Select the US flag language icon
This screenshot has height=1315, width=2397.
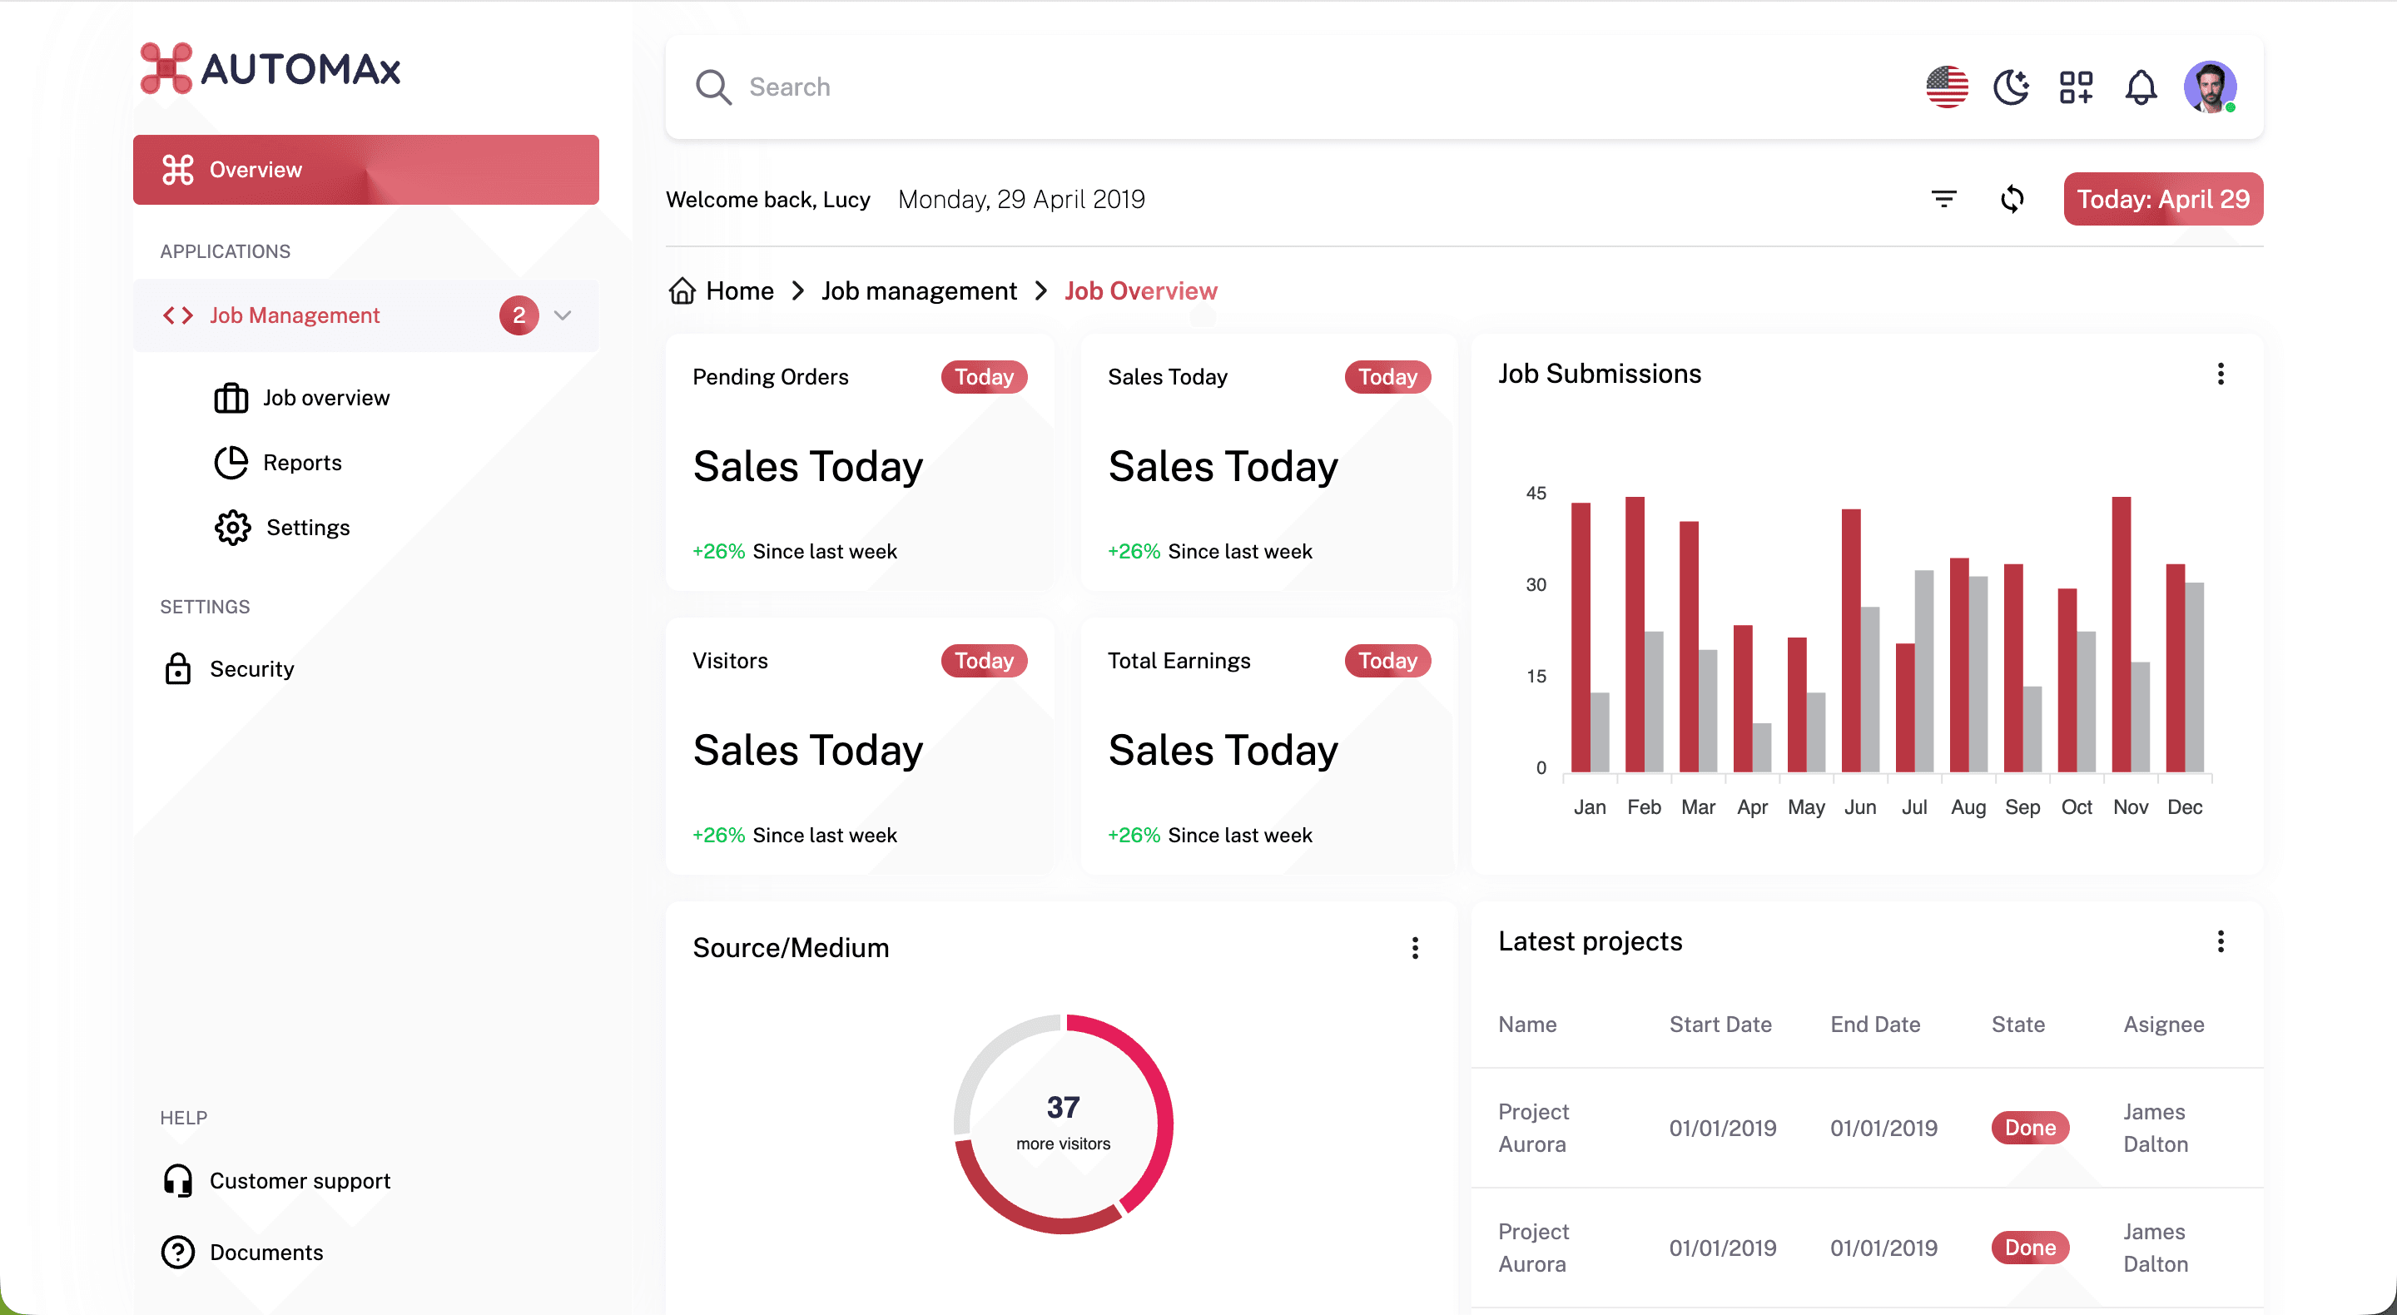1947,87
